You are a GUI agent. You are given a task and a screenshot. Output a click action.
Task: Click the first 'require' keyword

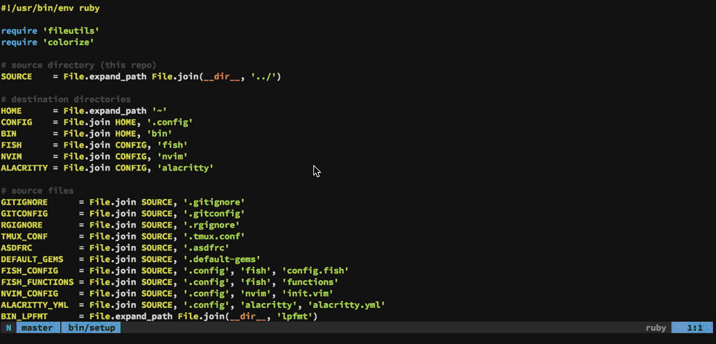[19, 31]
